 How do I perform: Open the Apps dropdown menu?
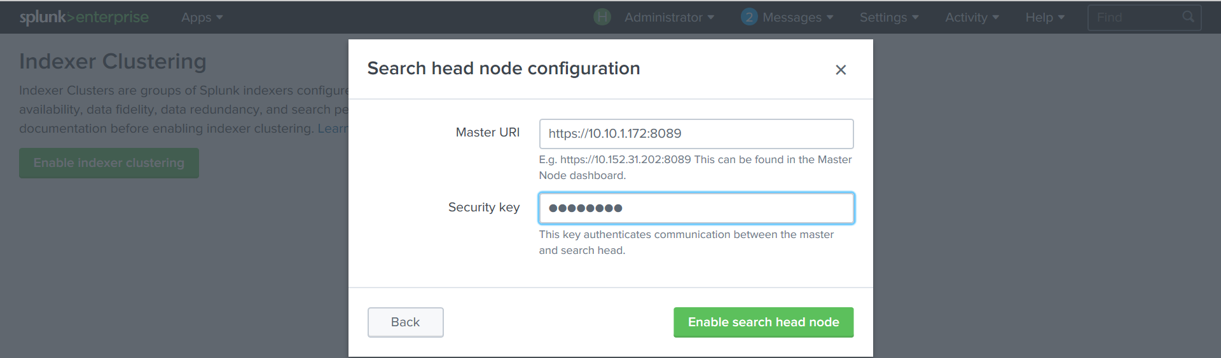pos(202,18)
